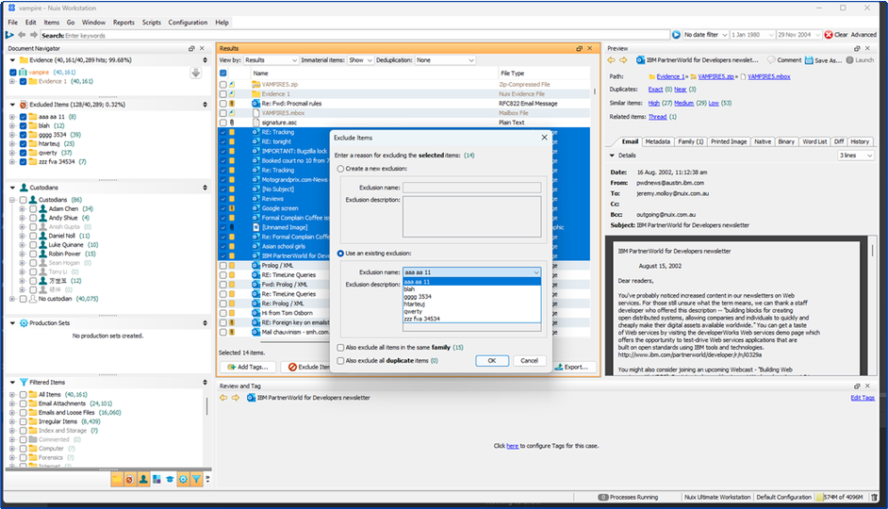The image size is (888, 509).
Task: Select the Filtered Items funnel icon in bottom toolbar
Action: coord(196,480)
